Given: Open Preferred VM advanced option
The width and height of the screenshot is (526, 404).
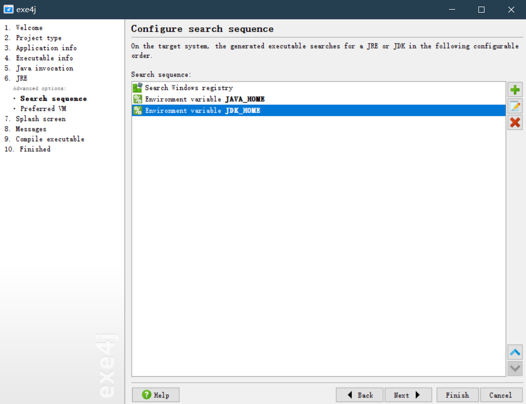Looking at the screenshot, I should pyautogui.click(x=43, y=108).
